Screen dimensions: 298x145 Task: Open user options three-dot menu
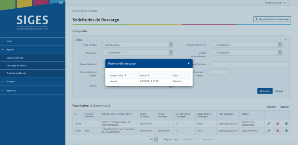[x=288, y=3]
